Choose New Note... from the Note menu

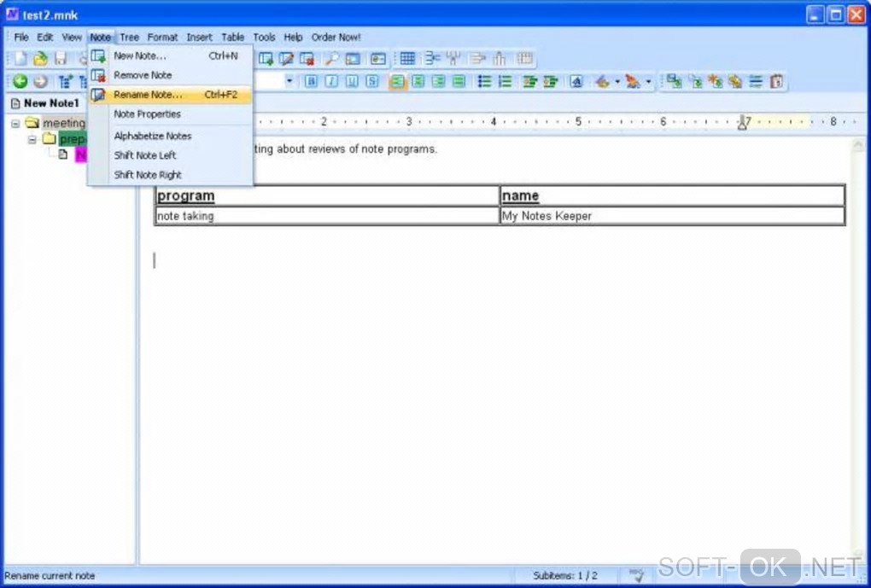coord(171,55)
